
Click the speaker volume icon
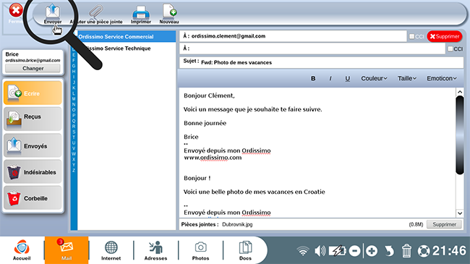tap(320, 251)
